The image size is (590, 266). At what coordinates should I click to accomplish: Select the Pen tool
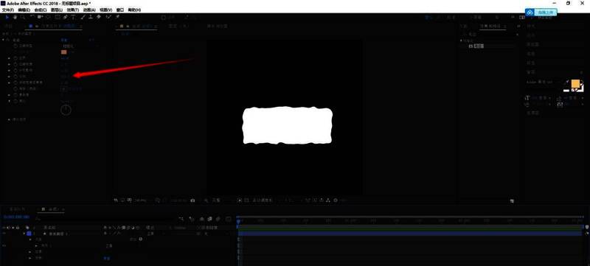66,17
